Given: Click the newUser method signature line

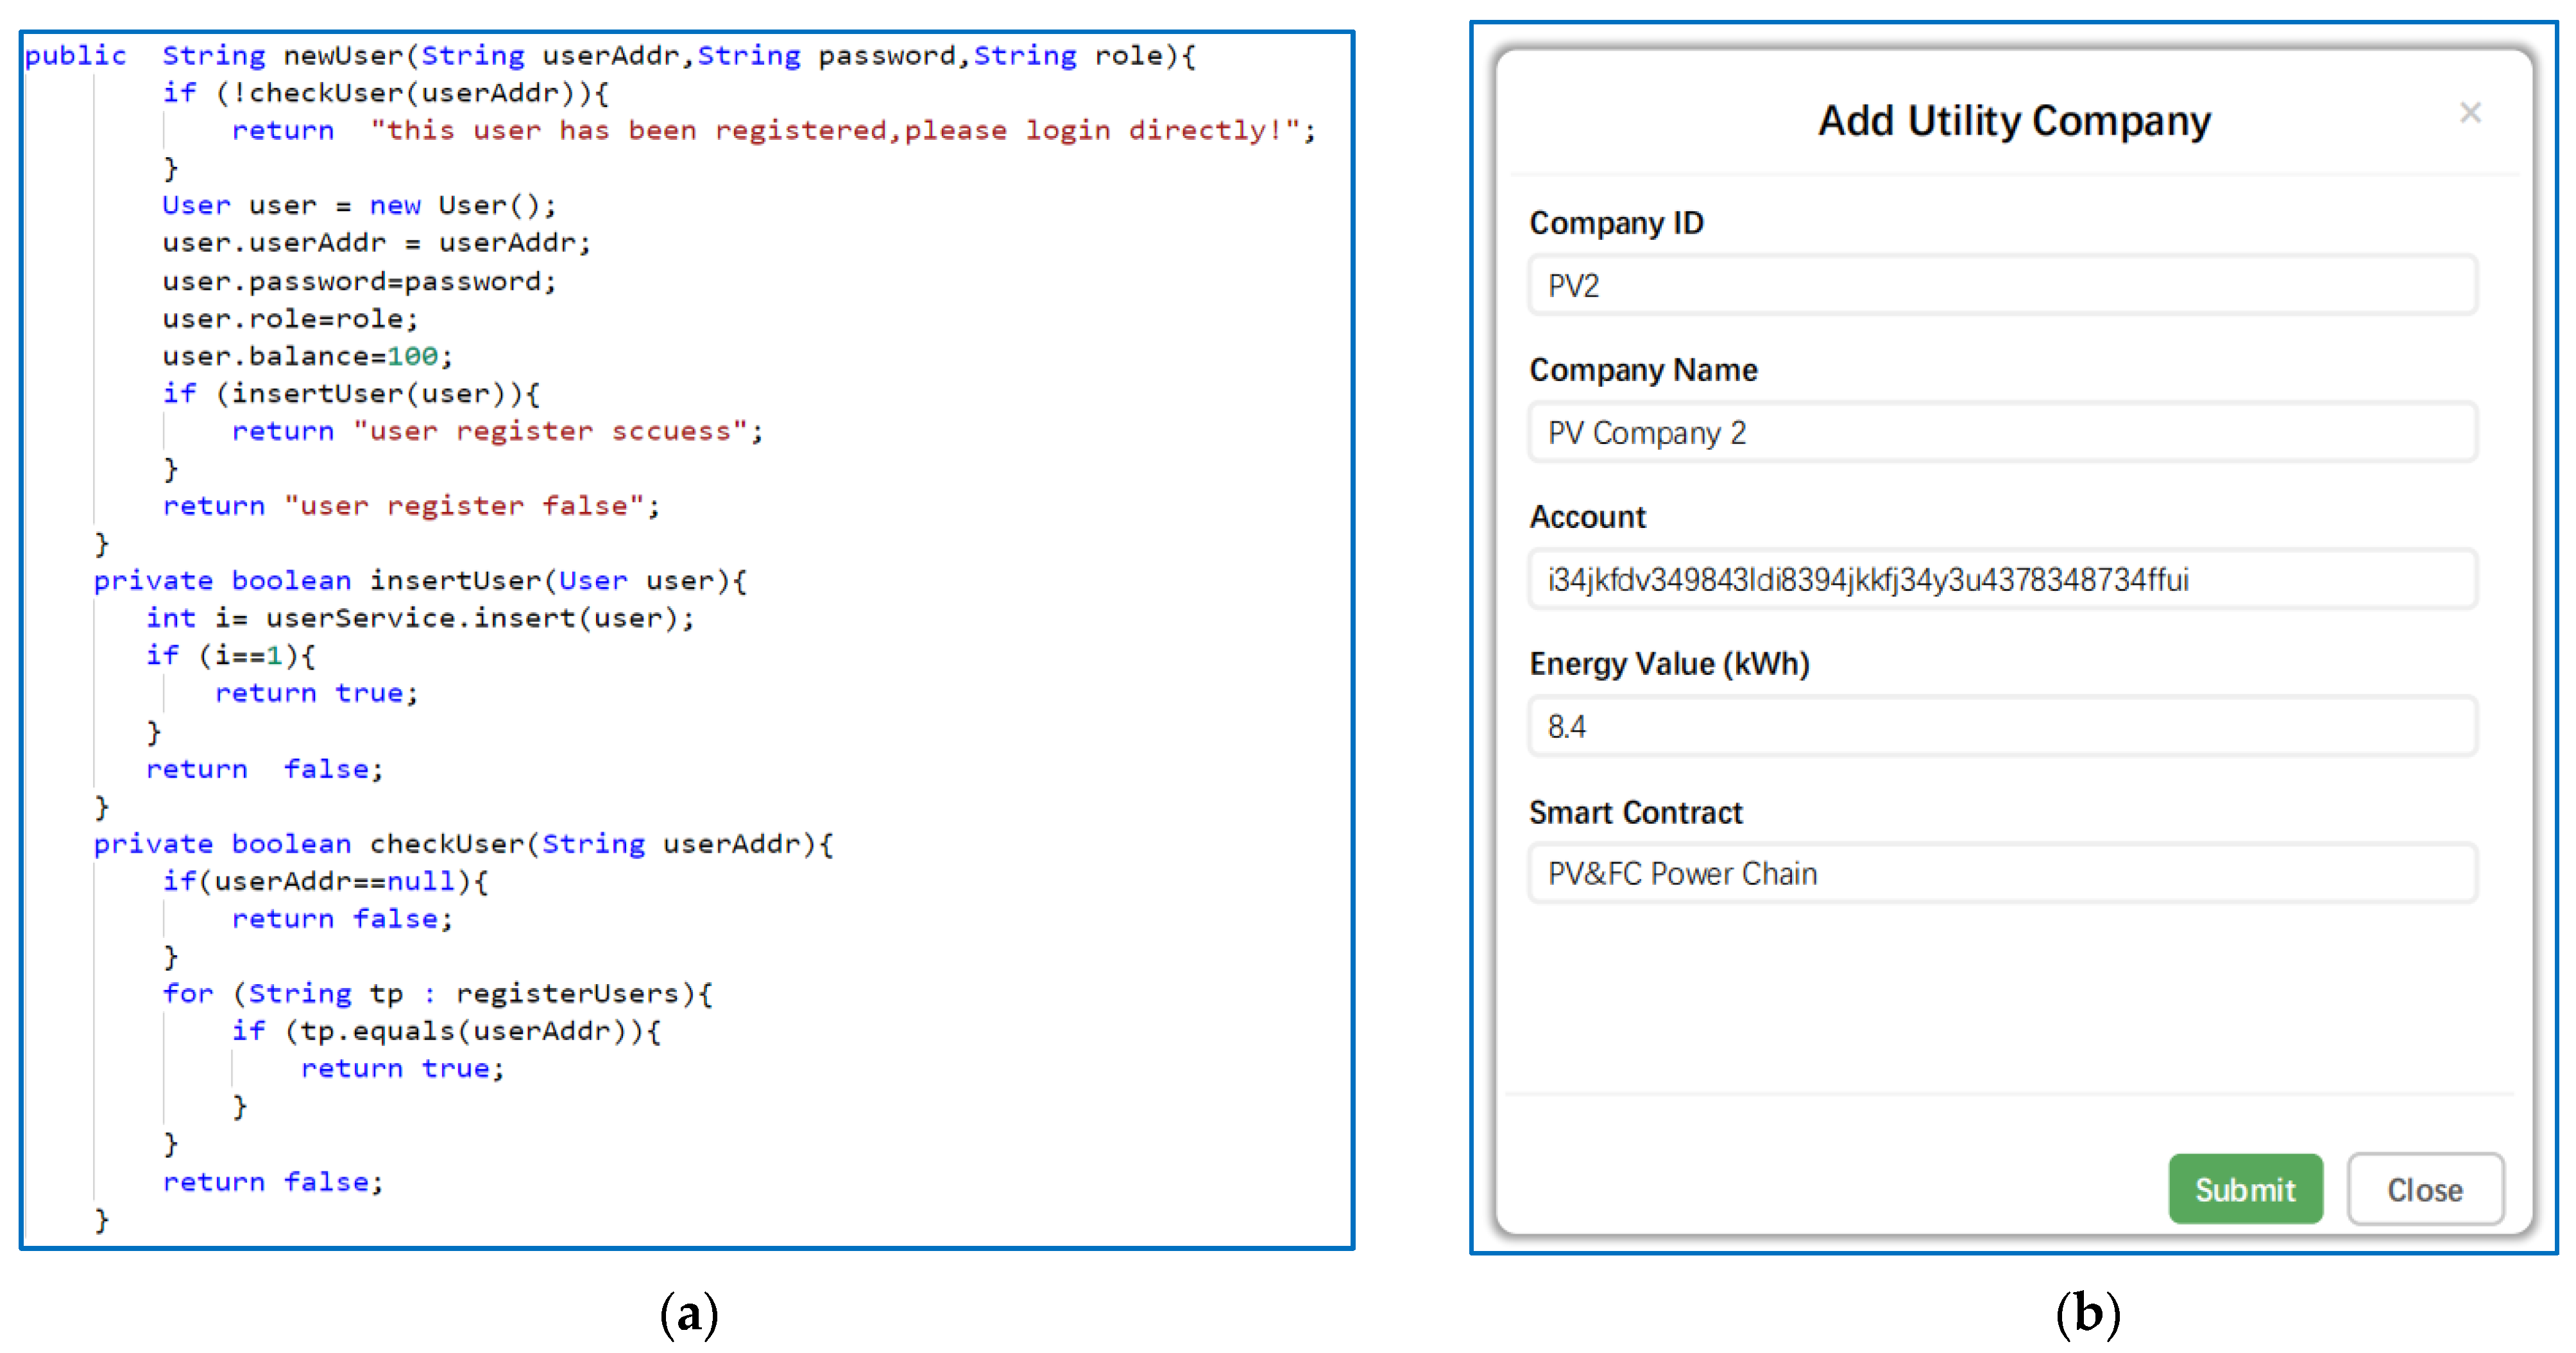Looking at the screenshot, I should pos(610,56).
